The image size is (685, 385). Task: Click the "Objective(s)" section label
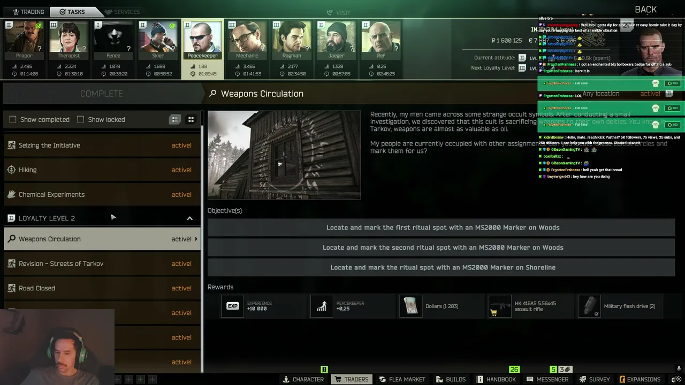[x=225, y=211]
